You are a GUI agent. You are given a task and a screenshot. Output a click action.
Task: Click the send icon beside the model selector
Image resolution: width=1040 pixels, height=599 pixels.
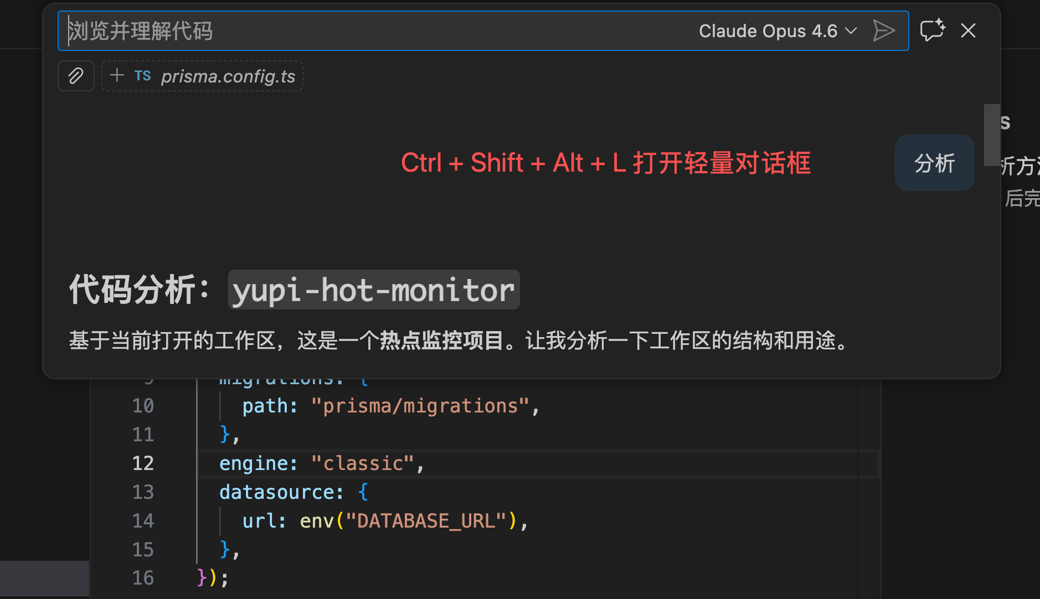click(x=883, y=32)
